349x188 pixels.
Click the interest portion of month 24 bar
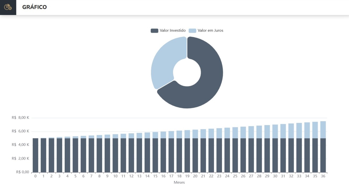click(x=227, y=133)
